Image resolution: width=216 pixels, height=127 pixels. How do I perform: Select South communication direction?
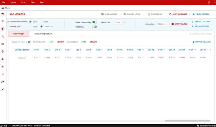tap(41, 22)
